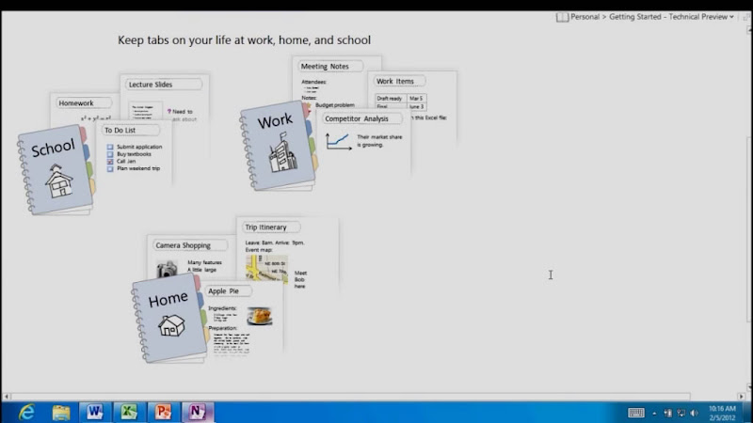Launch Word from the taskbar
This screenshot has height=423, width=753.
pyautogui.click(x=95, y=412)
